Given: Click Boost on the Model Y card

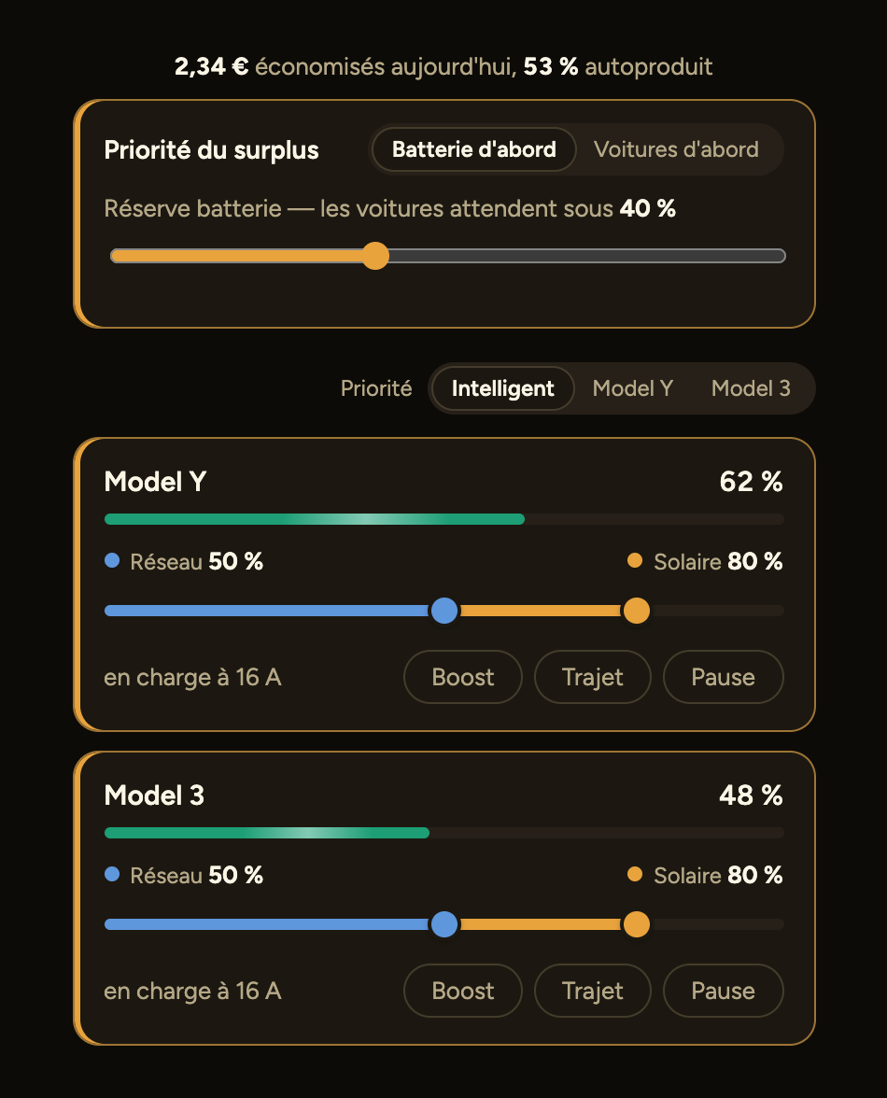Looking at the screenshot, I should click(x=463, y=677).
